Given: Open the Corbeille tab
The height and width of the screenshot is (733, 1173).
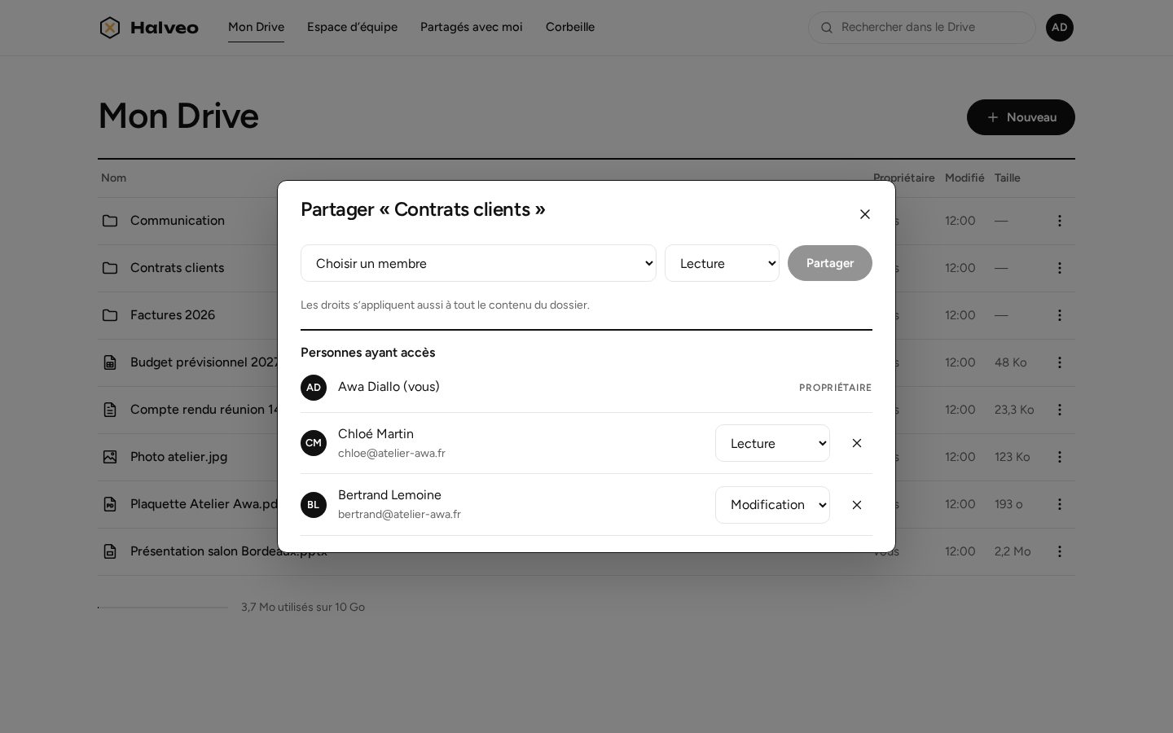Looking at the screenshot, I should (570, 27).
